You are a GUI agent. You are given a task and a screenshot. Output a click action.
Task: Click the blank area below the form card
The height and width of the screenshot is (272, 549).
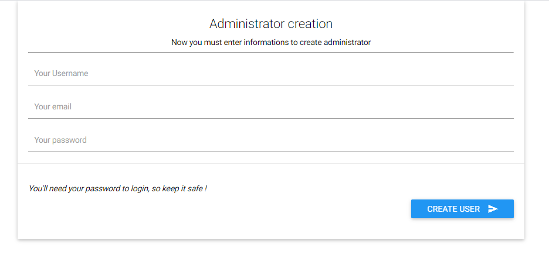pos(270,256)
